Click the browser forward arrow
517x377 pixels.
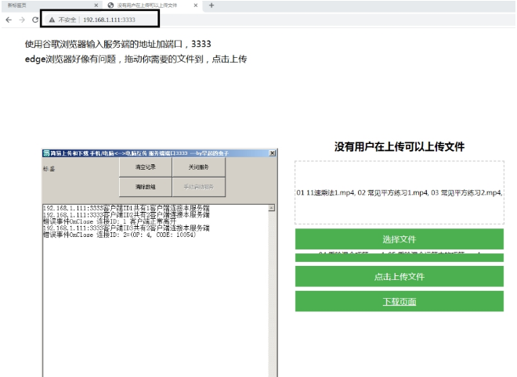click(22, 20)
